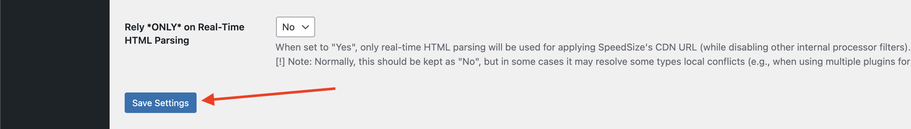
Task: Click the HTML Parsing label line
Action: [157, 41]
